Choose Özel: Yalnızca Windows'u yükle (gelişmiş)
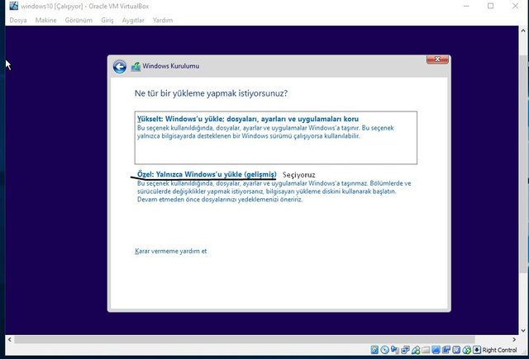This screenshot has width=529, height=359. [x=207, y=174]
